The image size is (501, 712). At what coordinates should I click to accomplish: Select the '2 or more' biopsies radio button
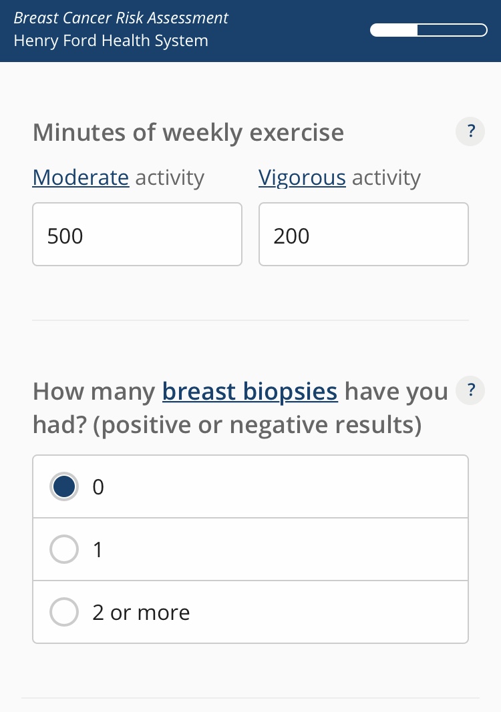(64, 613)
